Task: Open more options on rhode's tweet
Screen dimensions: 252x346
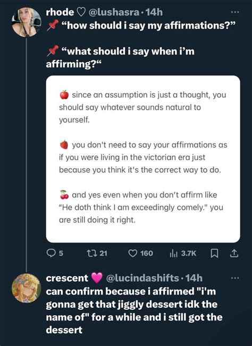Action: click(235, 12)
